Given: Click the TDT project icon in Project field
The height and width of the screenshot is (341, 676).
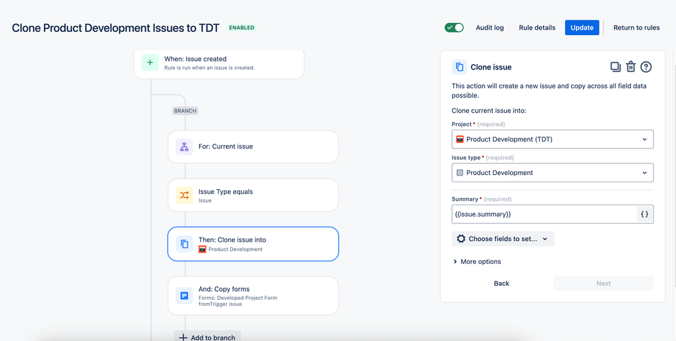Looking at the screenshot, I should coord(459,139).
